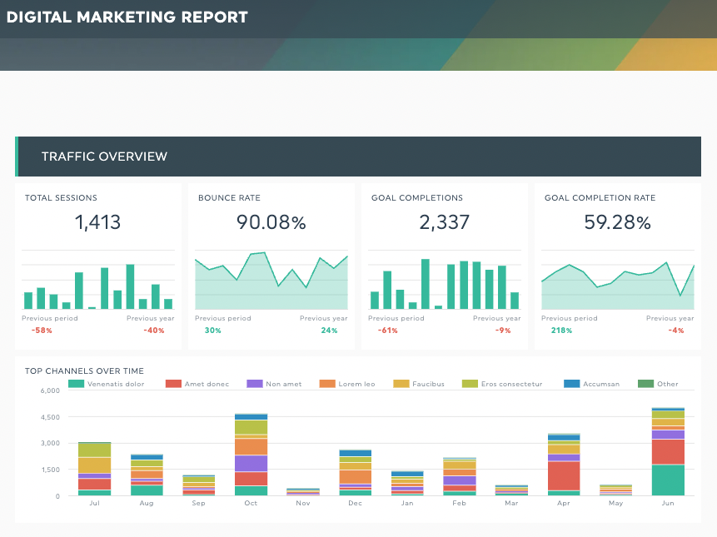
Task: Click the Goal Completions value 2,337
Action: point(445,222)
